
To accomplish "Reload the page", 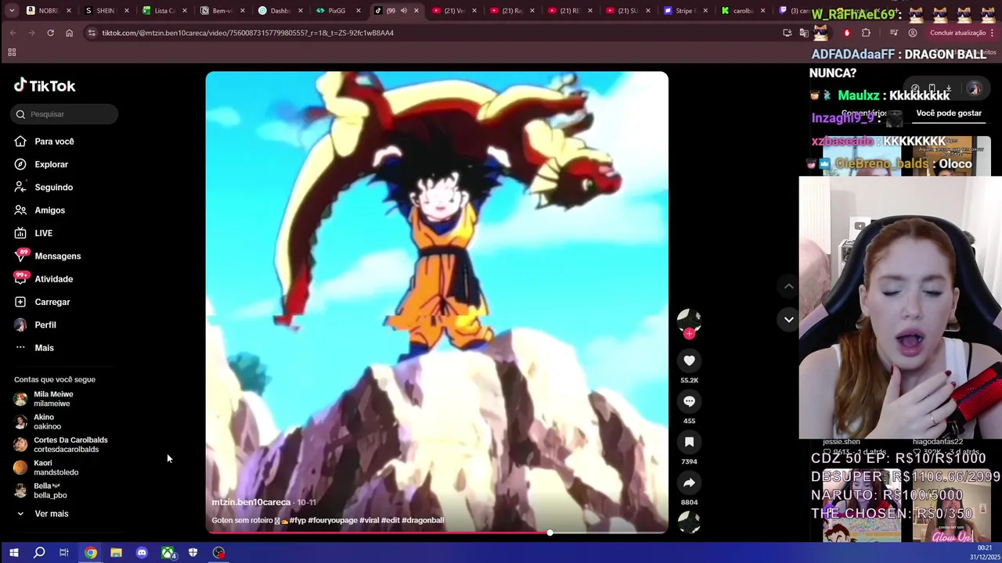I will tap(50, 33).
